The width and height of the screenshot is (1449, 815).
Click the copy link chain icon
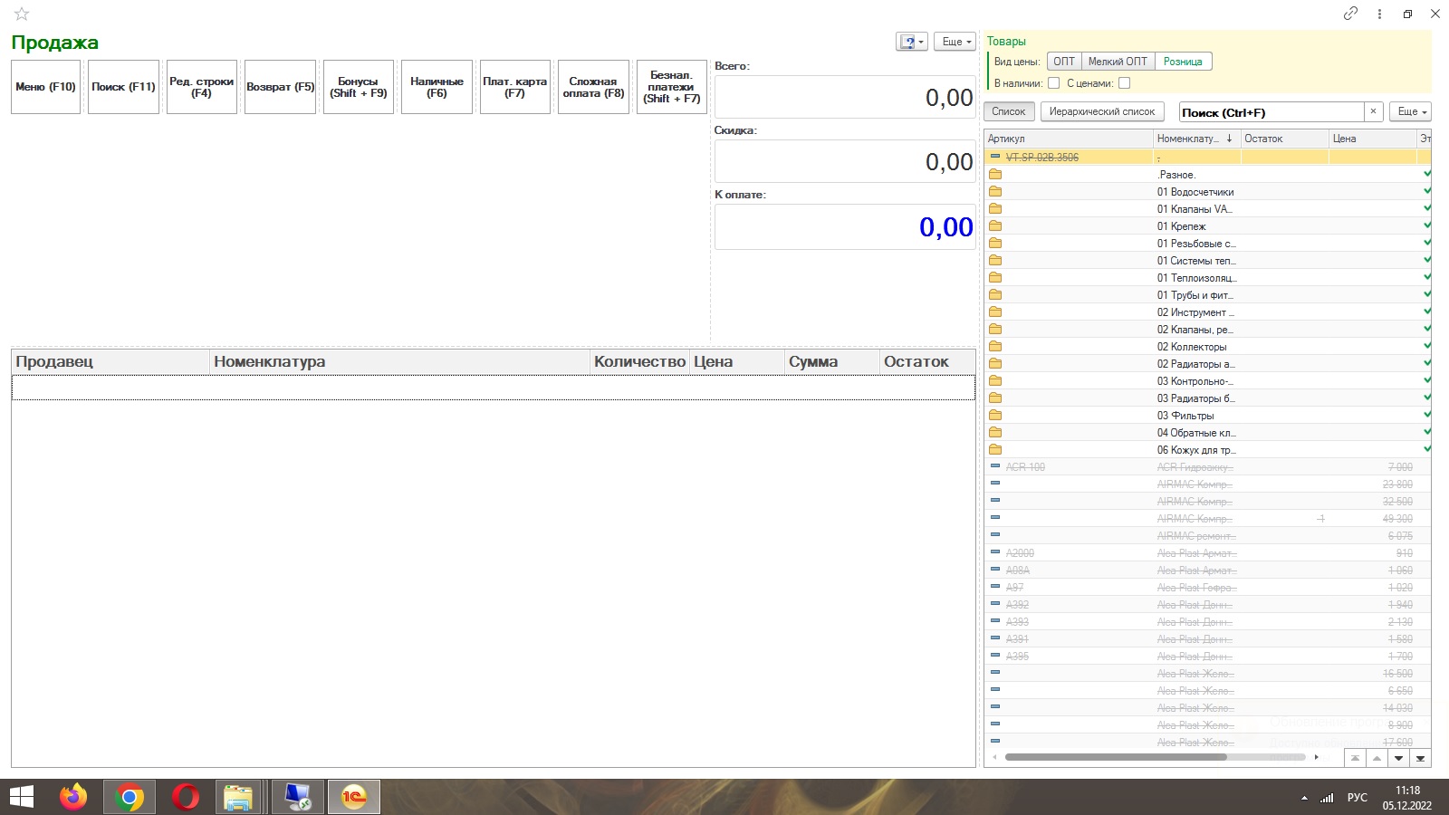click(x=1350, y=14)
